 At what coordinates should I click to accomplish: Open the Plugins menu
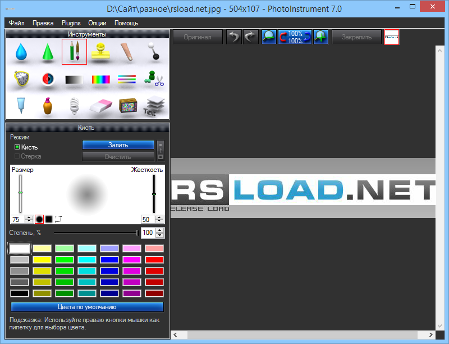71,23
